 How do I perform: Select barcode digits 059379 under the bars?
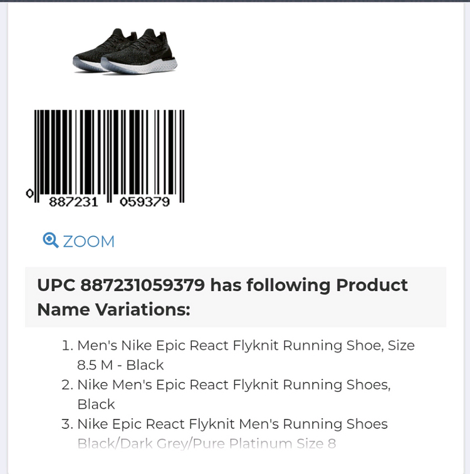click(x=145, y=202)
